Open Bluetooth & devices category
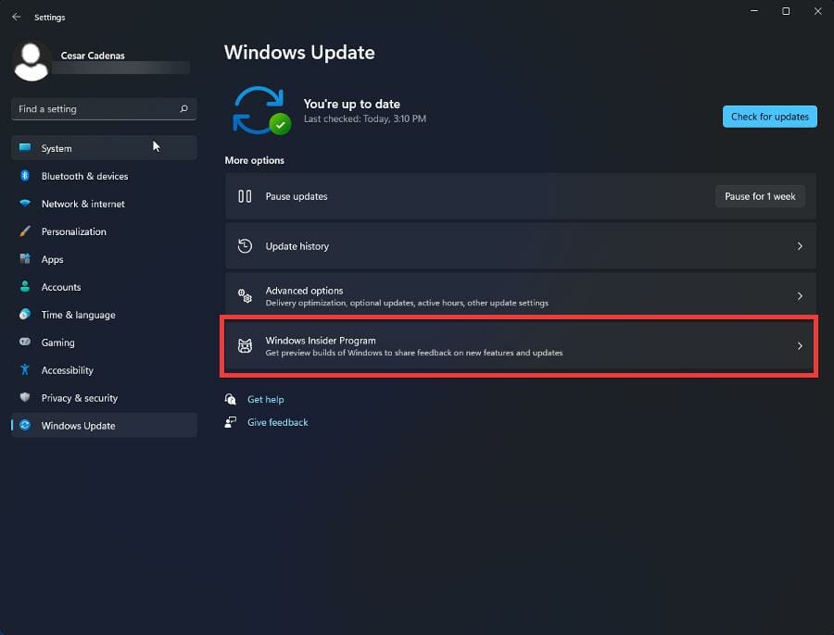This screenshot has width=834, height=635. [x=104, y=175]
